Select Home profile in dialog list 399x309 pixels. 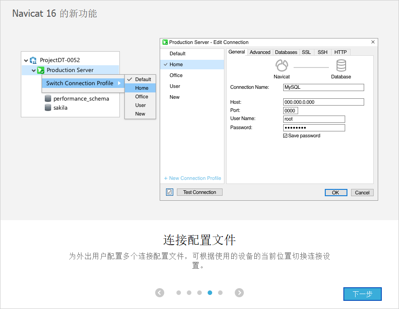[192, 64]
